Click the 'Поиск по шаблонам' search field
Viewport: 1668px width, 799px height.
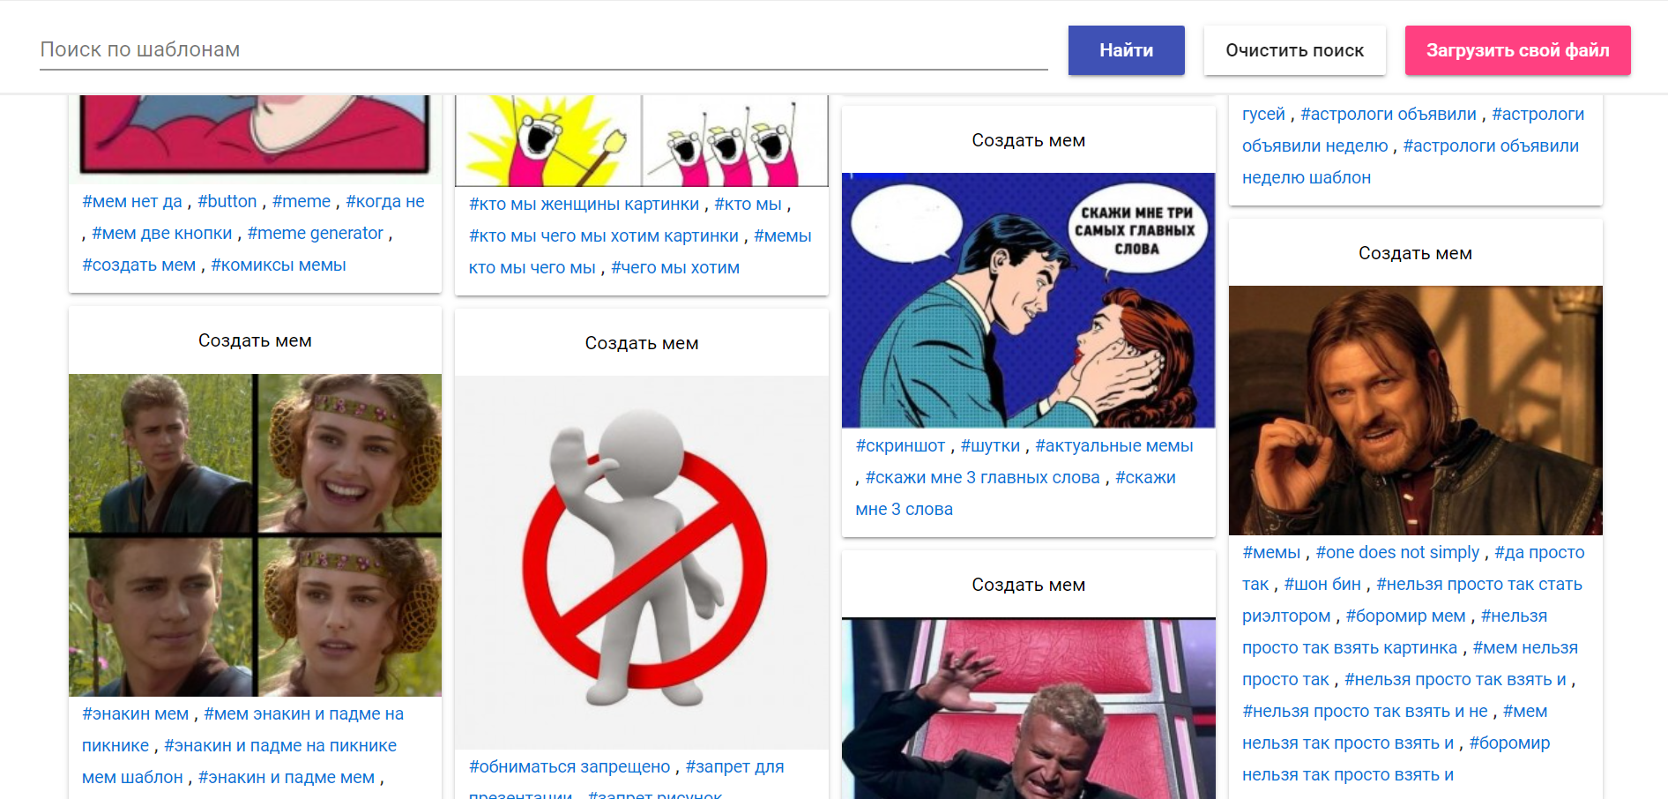[x=543, y=49]
